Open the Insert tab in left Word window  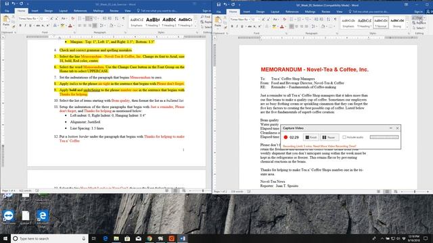click(35, 11)
